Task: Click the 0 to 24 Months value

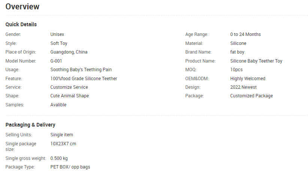Action: 245,34
